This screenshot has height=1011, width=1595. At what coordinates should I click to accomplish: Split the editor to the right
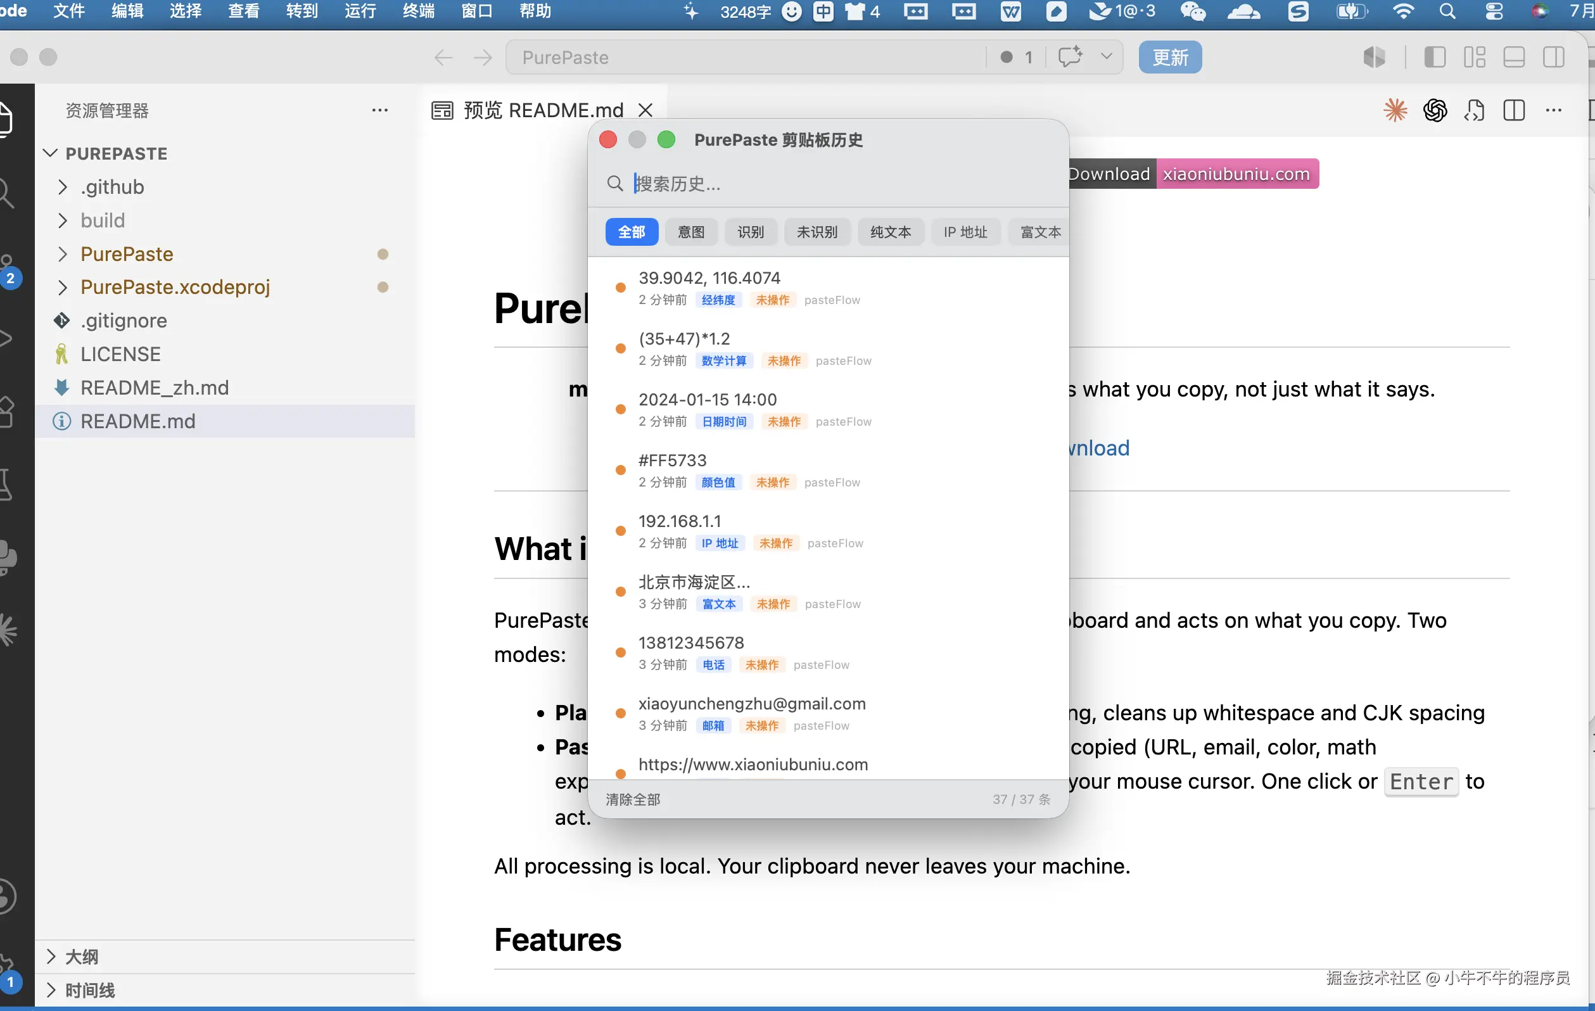point(1514,110)
